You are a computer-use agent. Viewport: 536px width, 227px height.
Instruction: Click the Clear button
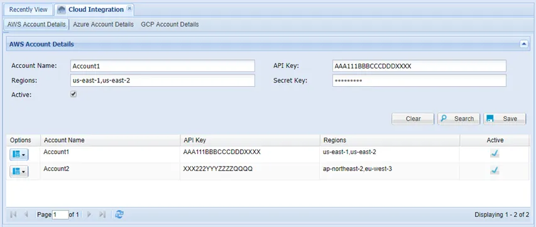click(413, 119)
